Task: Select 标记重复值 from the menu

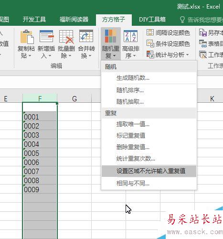Action: (x=149, y=136)
